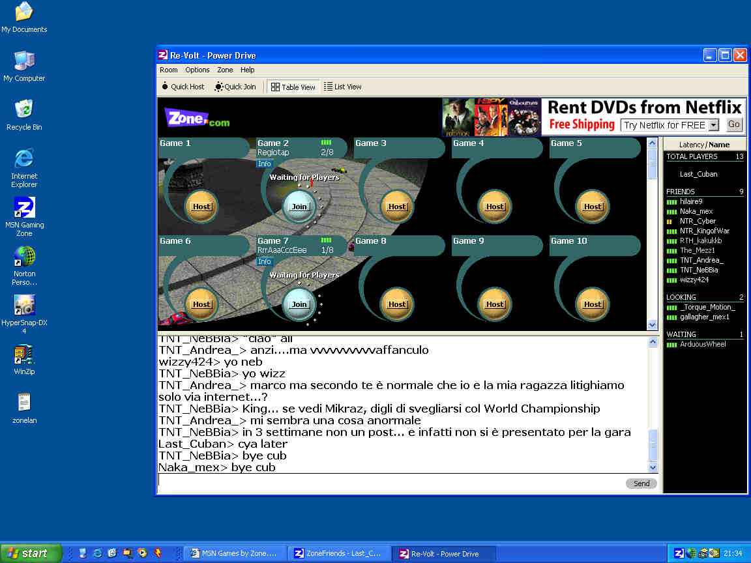The width and height of the screenshot is (751, 563).
Task: Switch to MSN Games by Zone taskbar window
Action: [235, 553]
